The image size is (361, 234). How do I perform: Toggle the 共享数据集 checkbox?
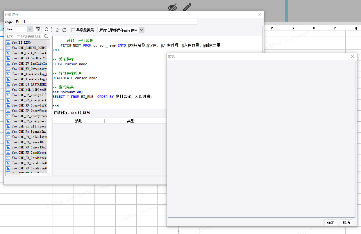point(73,30)
